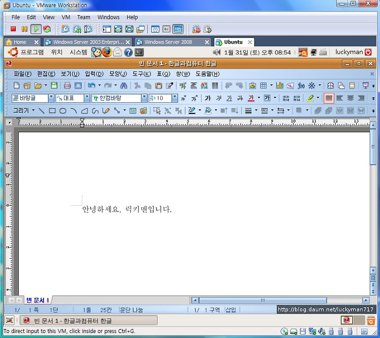The image size is (380, 338).
Task: Open the font size 10 dropdown
Action: (x=174, y=98)
